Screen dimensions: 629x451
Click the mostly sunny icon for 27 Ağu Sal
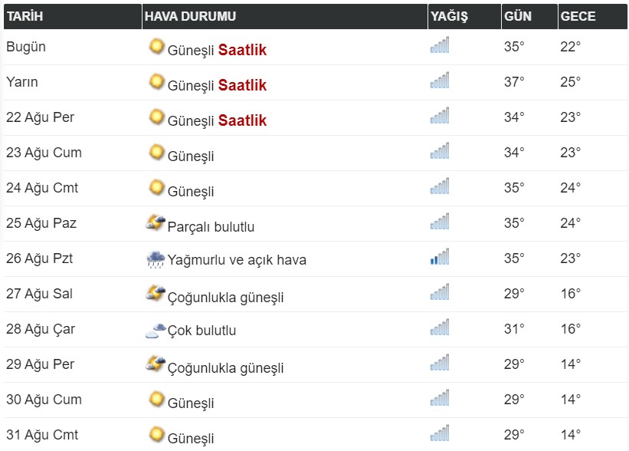[156, 293]
